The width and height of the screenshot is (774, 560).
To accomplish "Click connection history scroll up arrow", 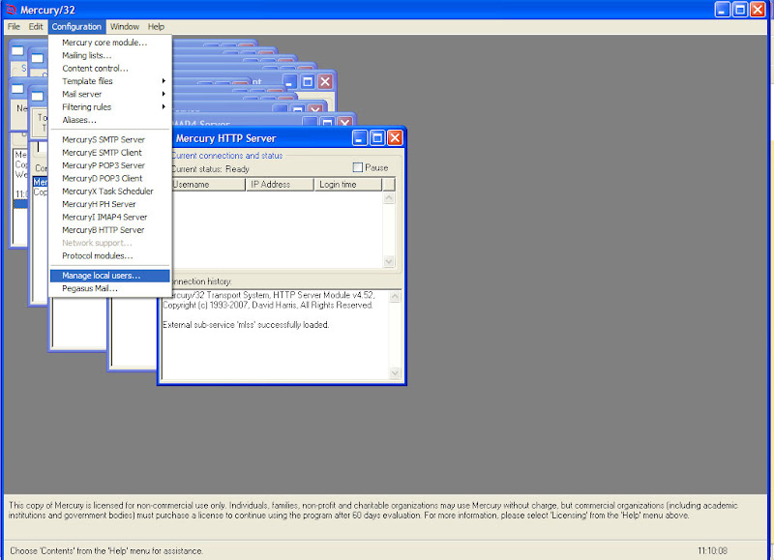I will (x=395, y=297).
